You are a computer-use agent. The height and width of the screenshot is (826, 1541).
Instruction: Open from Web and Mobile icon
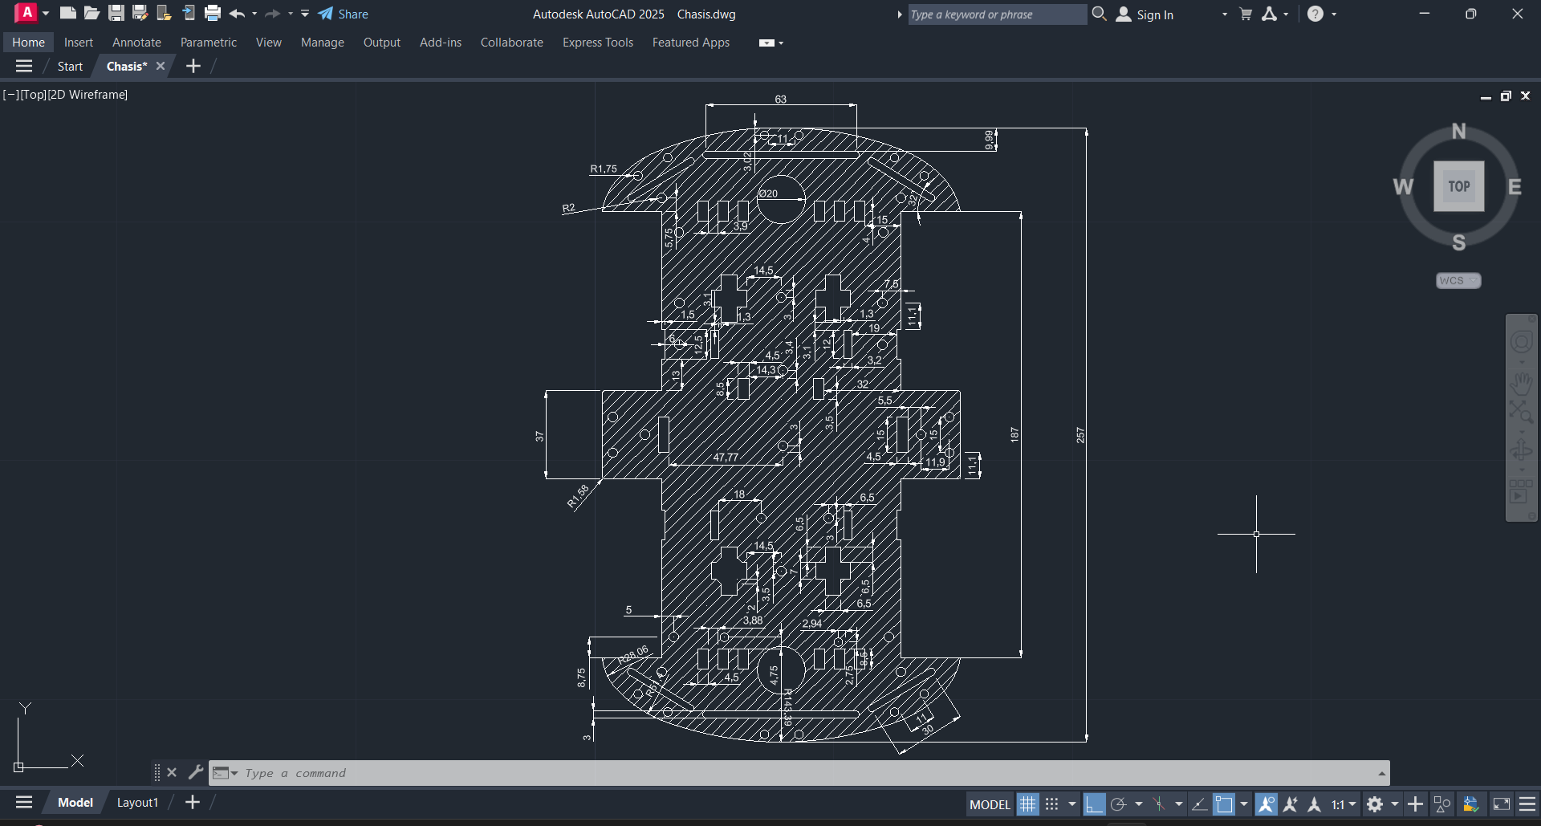coord(165,14)
